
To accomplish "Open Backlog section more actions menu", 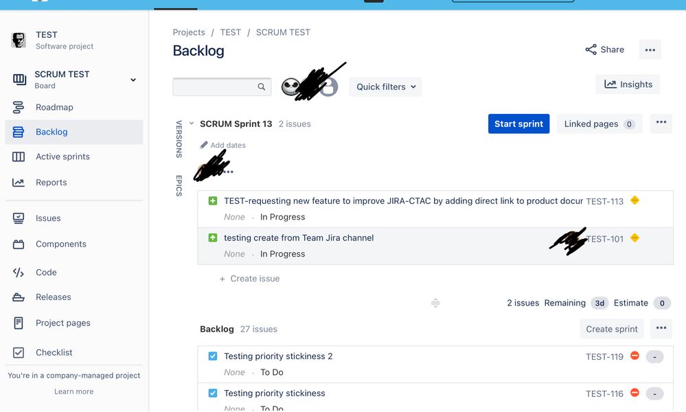I will [661, 329].
